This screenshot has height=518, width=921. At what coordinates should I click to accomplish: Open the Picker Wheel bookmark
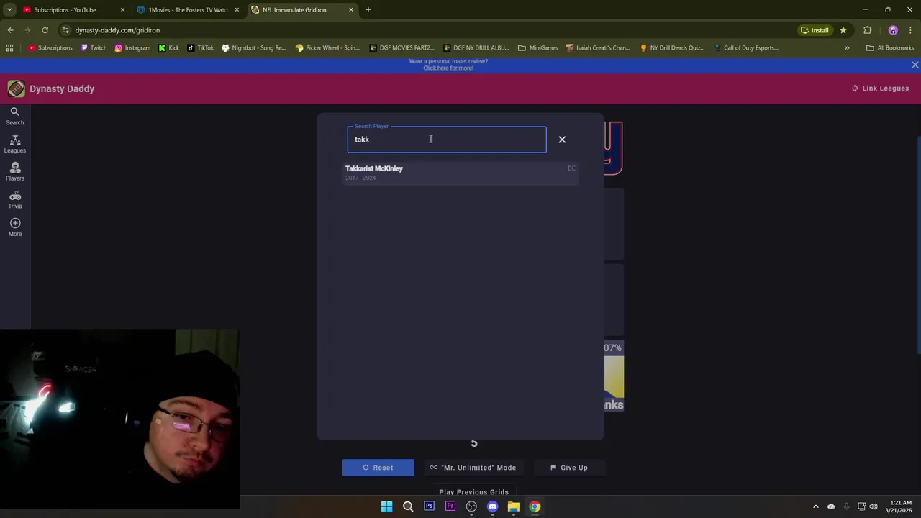pyautogui.click(x=327, y=48)
